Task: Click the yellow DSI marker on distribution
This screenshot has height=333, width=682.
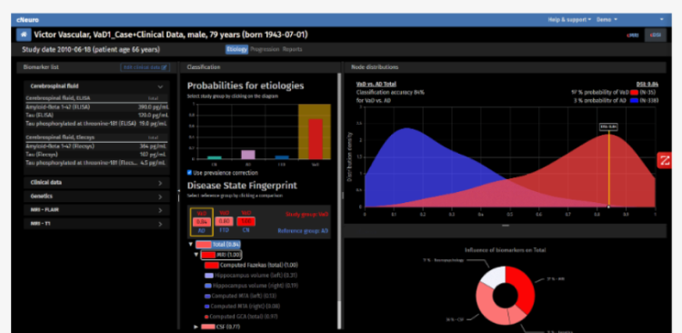Action: coord(608,170)
